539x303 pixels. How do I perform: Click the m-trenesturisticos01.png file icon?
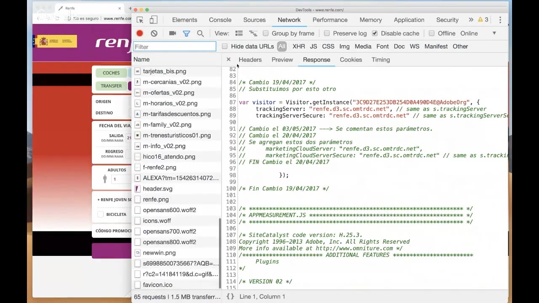click(x=137, y=136)
